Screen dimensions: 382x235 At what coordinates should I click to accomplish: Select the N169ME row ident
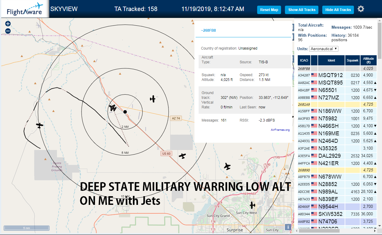click(329, 133)
